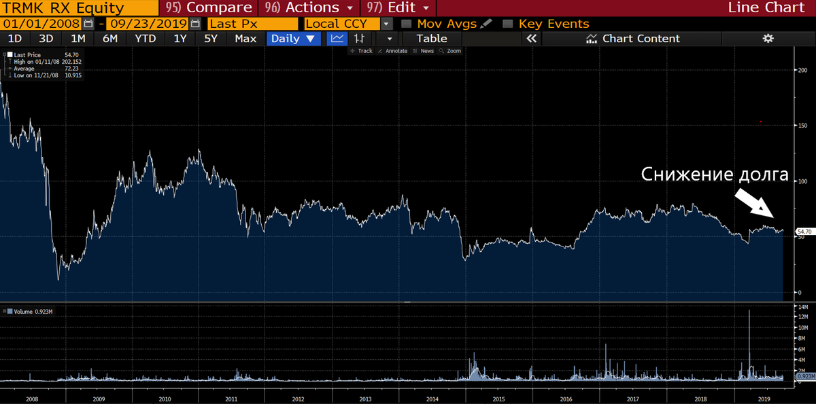Click the TRMK RX Equity ticker field
This screenshot has height=404, width=816.
[78, 8]
